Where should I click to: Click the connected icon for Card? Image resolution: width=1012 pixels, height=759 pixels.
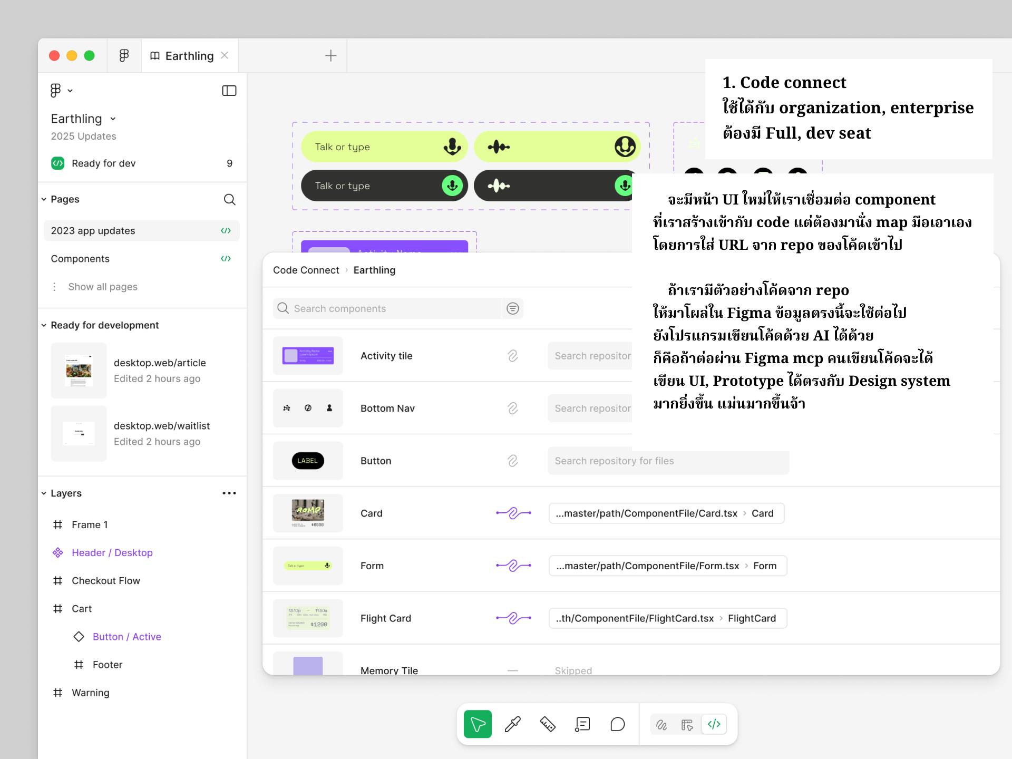[x=513, y=513]
